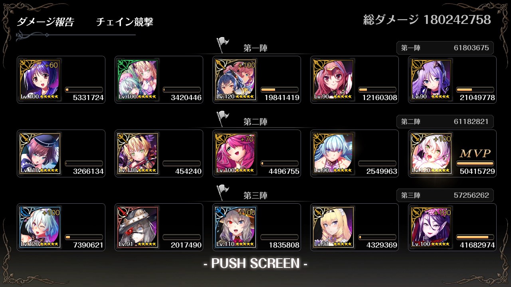Click the flag icon beside 第一陣
Viewport: 511px width, 287px height.
[222, 45]
